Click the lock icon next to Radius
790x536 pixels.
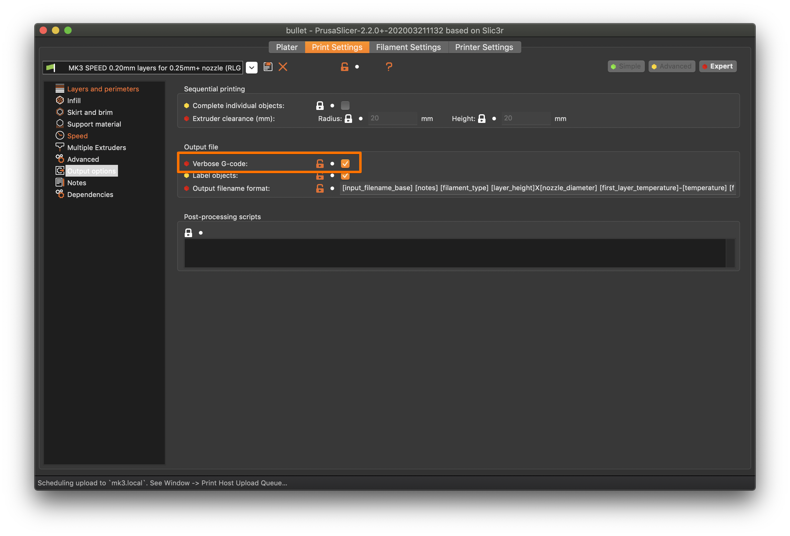(348, 119)
